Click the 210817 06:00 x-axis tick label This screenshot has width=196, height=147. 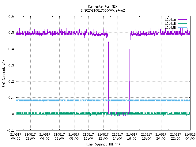(59, 136)
